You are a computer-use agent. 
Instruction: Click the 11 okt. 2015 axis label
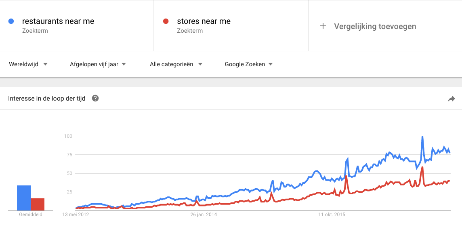[x=332, y=215]
